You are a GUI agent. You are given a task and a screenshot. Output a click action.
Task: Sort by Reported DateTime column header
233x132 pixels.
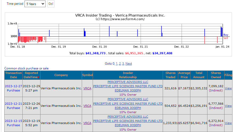tap(31, 75)
